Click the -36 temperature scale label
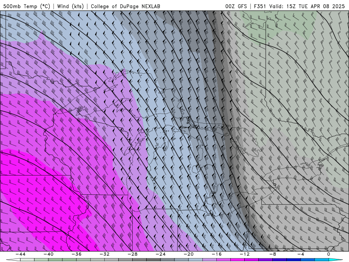349x262 pixels. pyautogui.click(x=76, y=254)
